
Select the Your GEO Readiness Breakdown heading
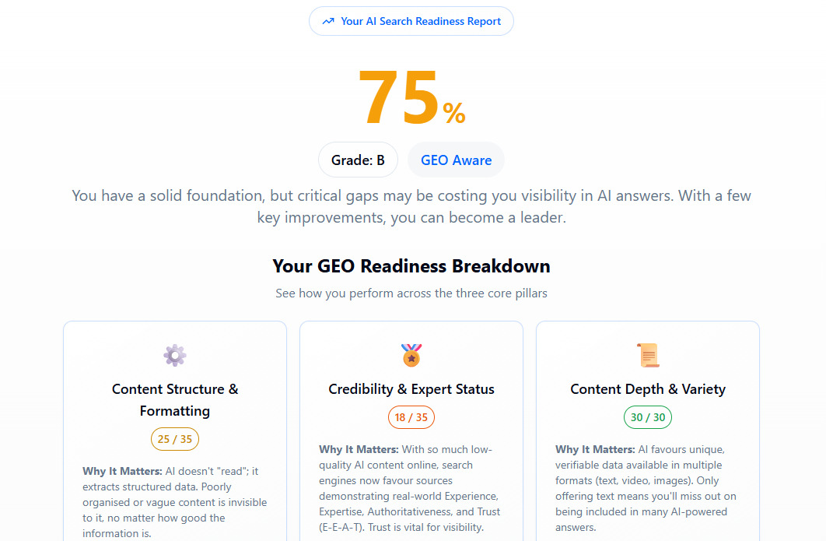411,265
